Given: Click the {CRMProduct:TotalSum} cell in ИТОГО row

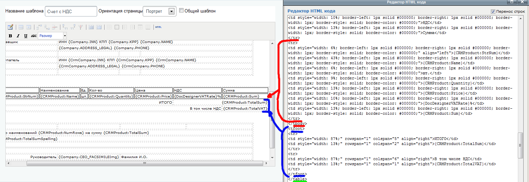Looking at the screenshot, I should click(245, 102).
